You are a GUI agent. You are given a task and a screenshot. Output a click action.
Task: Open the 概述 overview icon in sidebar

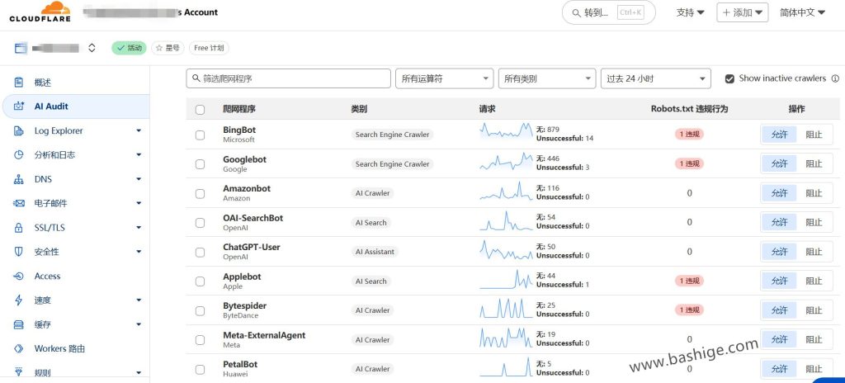click(19, 83)
